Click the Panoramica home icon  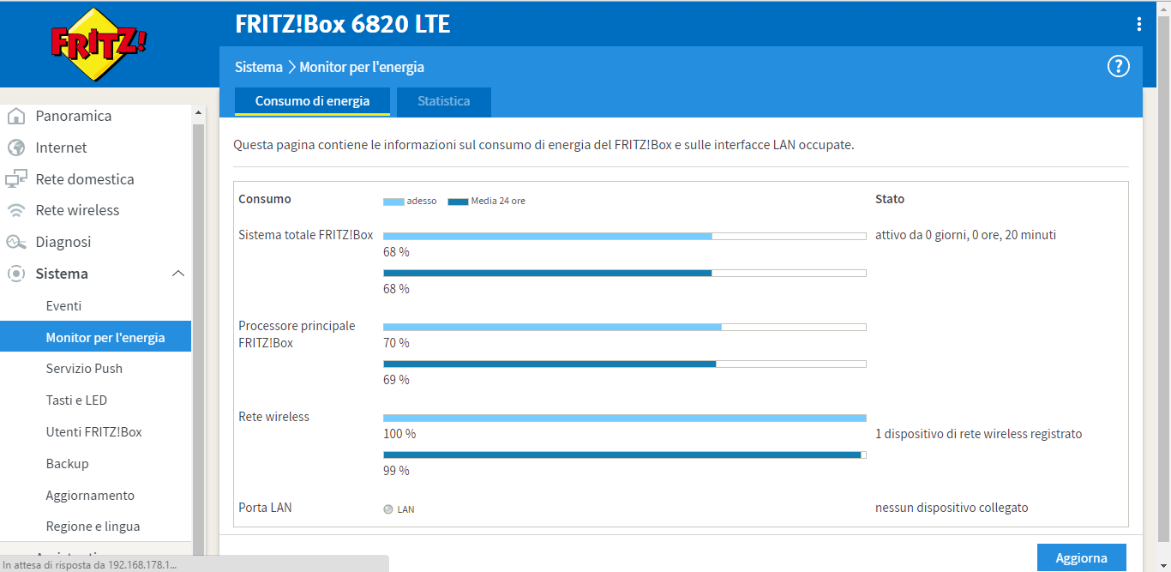coord(16,116)
